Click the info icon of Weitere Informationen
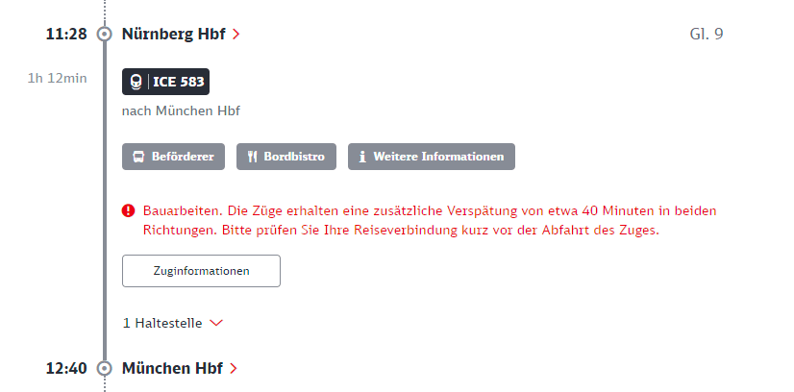The height and width of the screenshot is (392, 794). point(362,157)
